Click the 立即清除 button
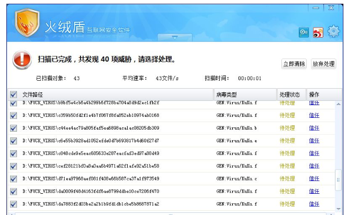 coord(294,64)
